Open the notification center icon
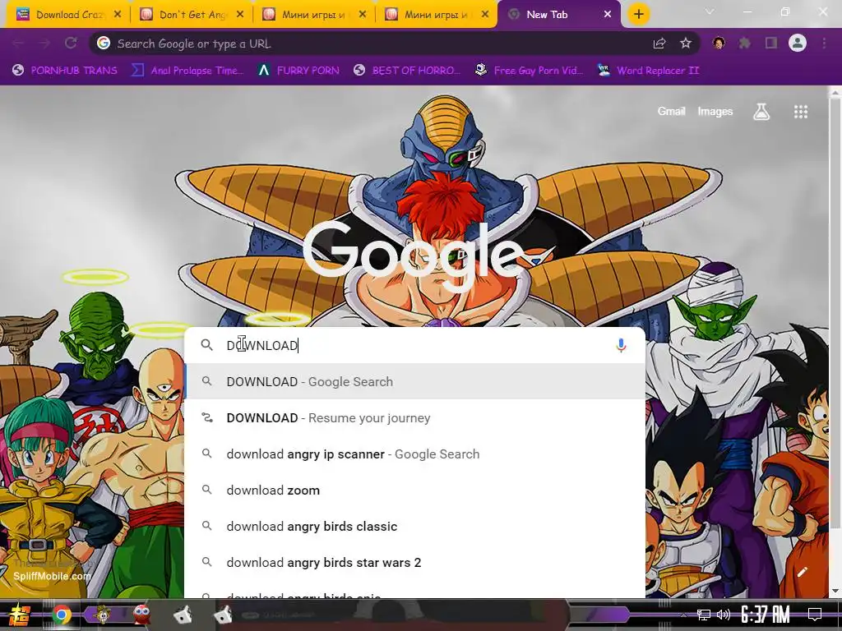Image resolution: width=842 pixels, height=631 pixels. tap(815, 615)
